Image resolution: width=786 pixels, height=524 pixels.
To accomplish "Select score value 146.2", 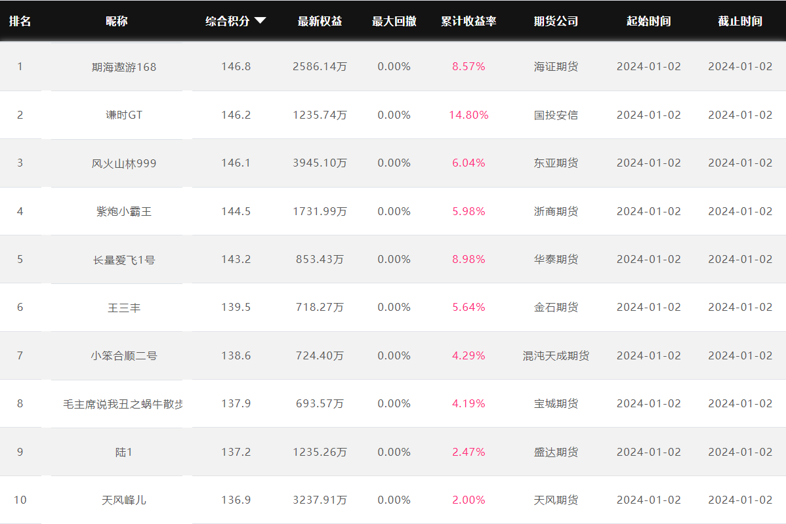I will click(x=236, y=115).
